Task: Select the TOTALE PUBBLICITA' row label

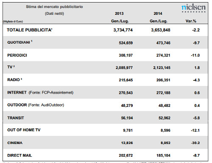Action: pos(30,30)
